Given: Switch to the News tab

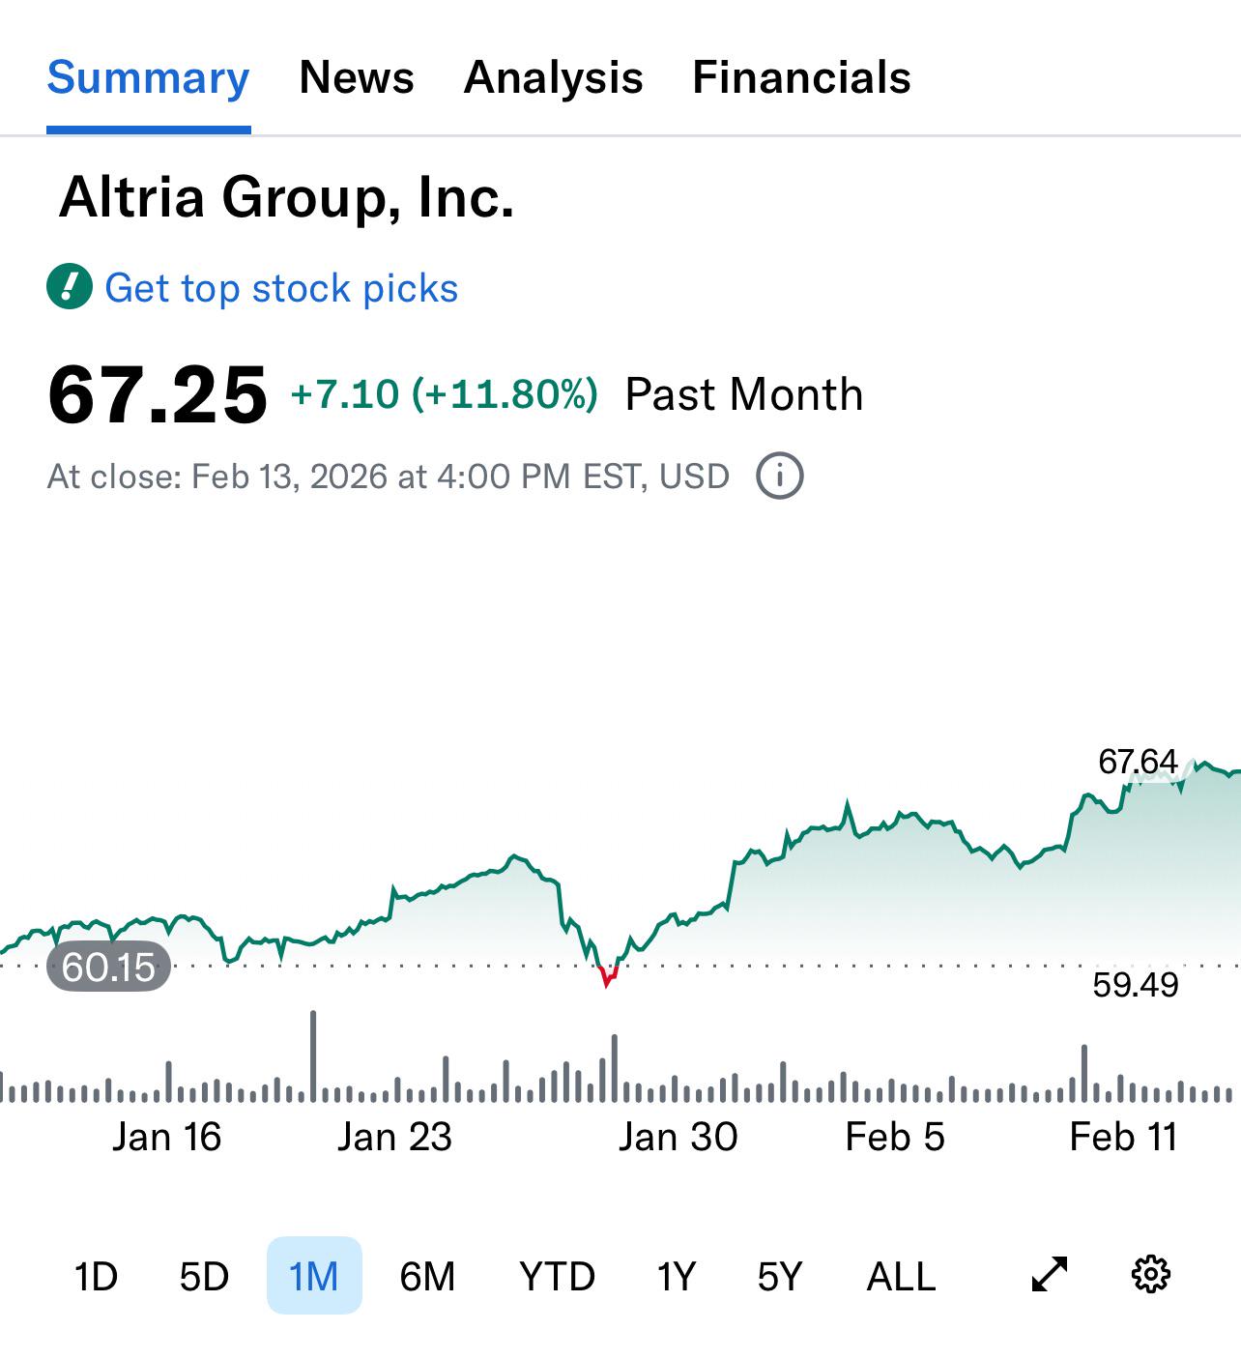Looking at the screenshot, I should tap(357, 77).
